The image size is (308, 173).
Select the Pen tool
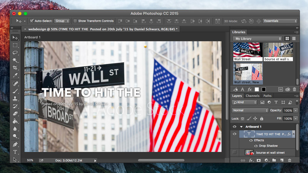coord(15,145)
